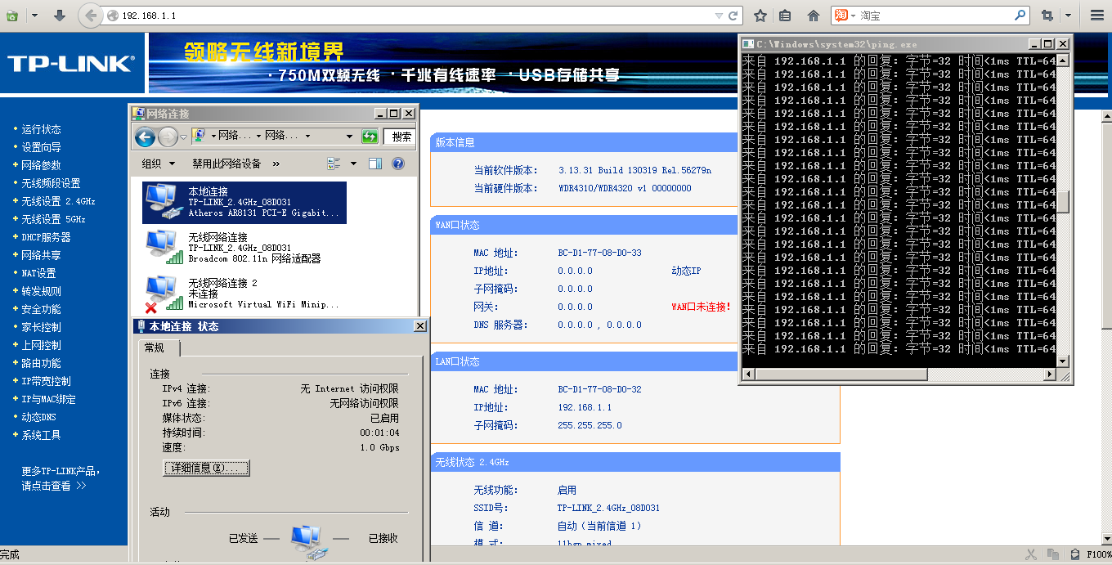1112x565 pixels.
Task: Refresh the Network Connections window address bar
Action: pyautogui.click(x=370, y=137)
